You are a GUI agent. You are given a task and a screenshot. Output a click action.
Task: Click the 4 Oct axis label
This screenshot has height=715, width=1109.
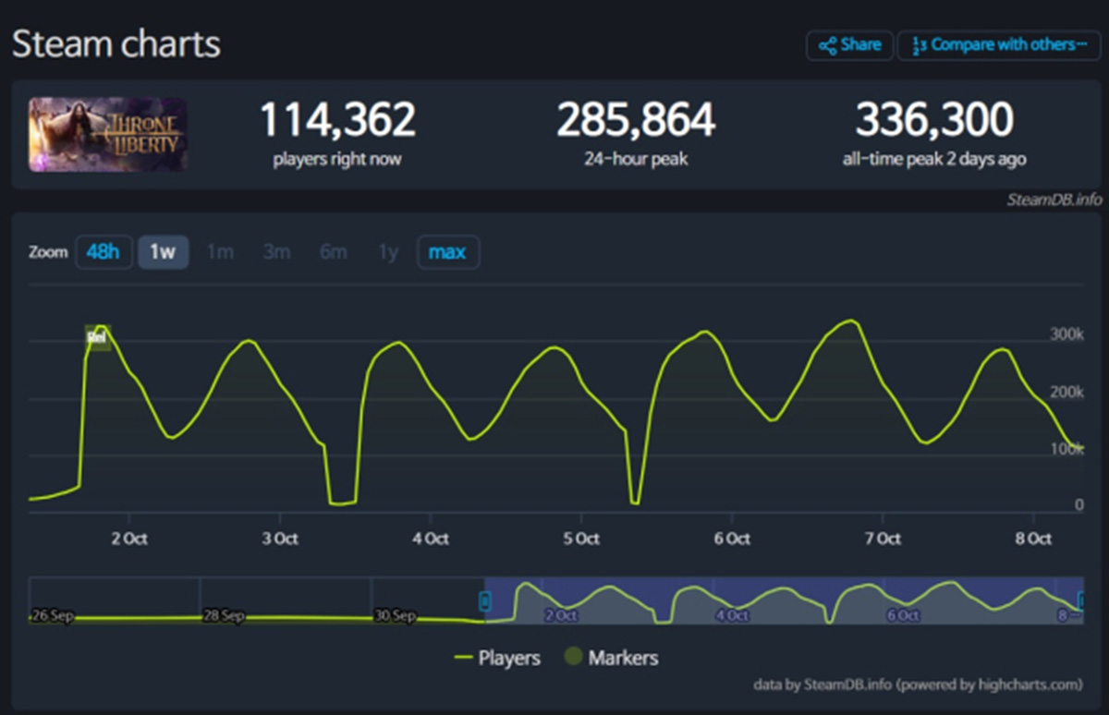431,539
